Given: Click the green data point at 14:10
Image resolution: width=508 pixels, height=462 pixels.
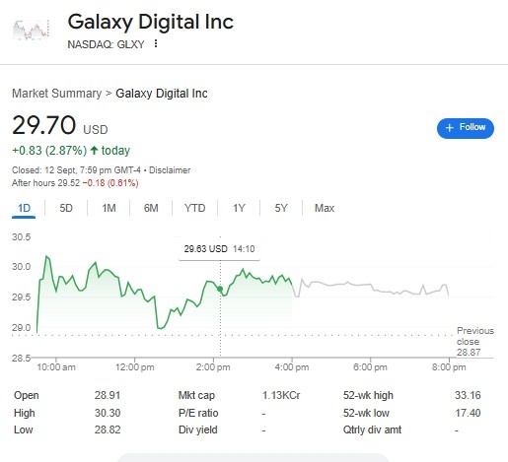Looking at the screenshot, I should pos(220,289).
